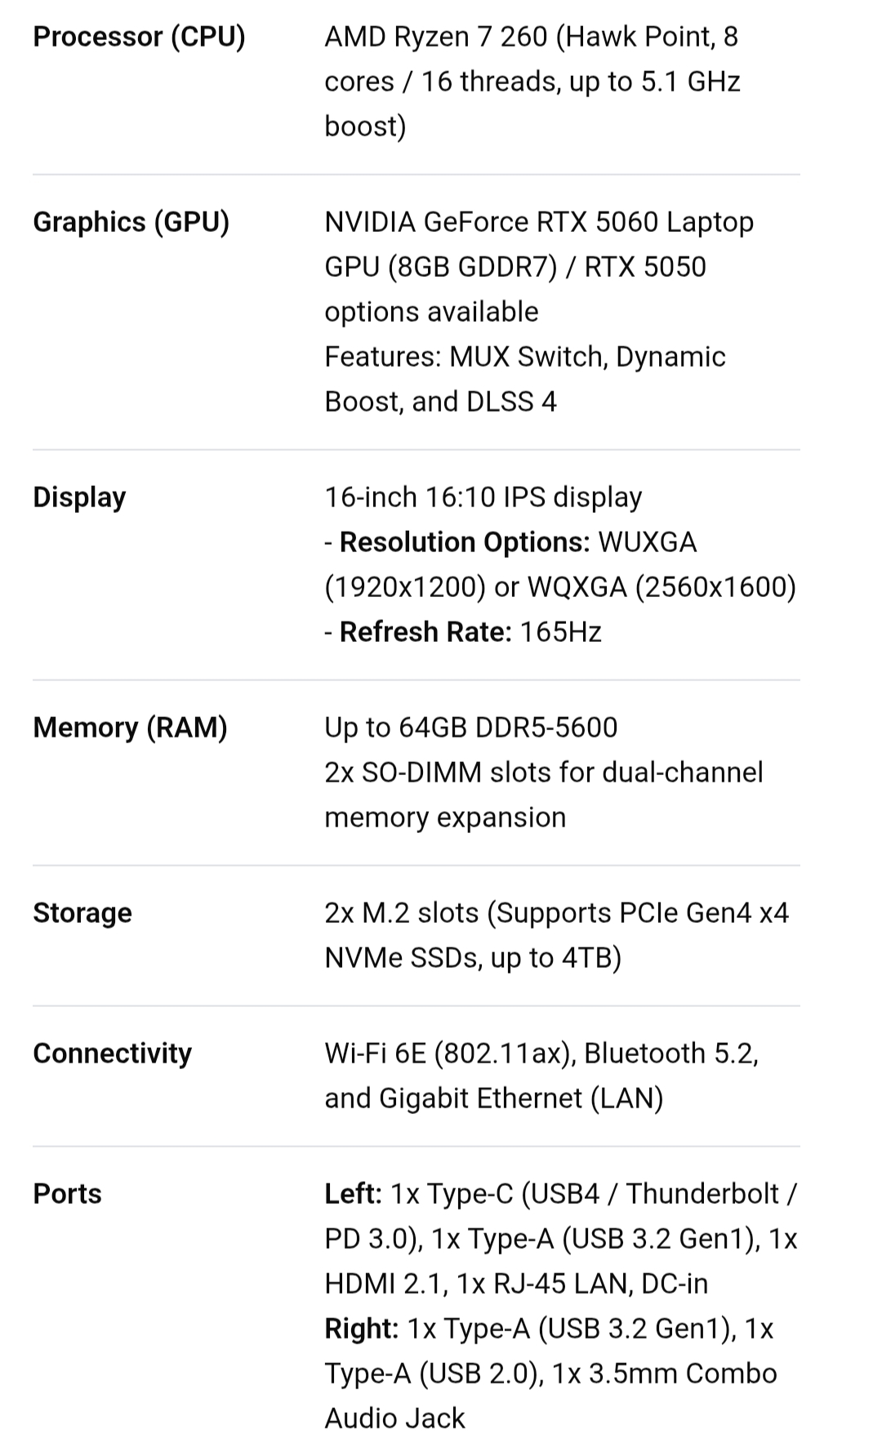Select the Graphics (GPU) row heading
Image resolution: width=882 pixels, height=1448 pixels.
click(131, 221)
